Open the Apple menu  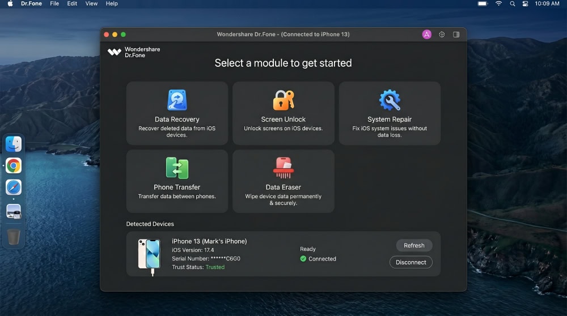[10, 3]
